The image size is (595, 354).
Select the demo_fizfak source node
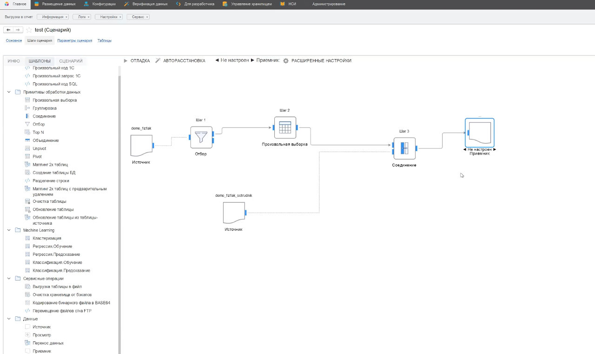point(142,146)
